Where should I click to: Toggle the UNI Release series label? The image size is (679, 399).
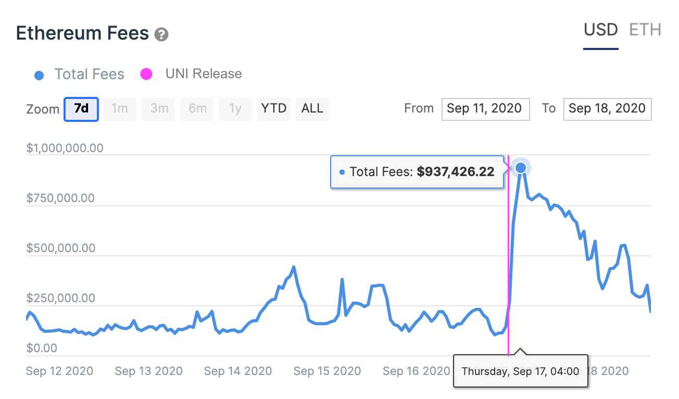pos(204,74)
